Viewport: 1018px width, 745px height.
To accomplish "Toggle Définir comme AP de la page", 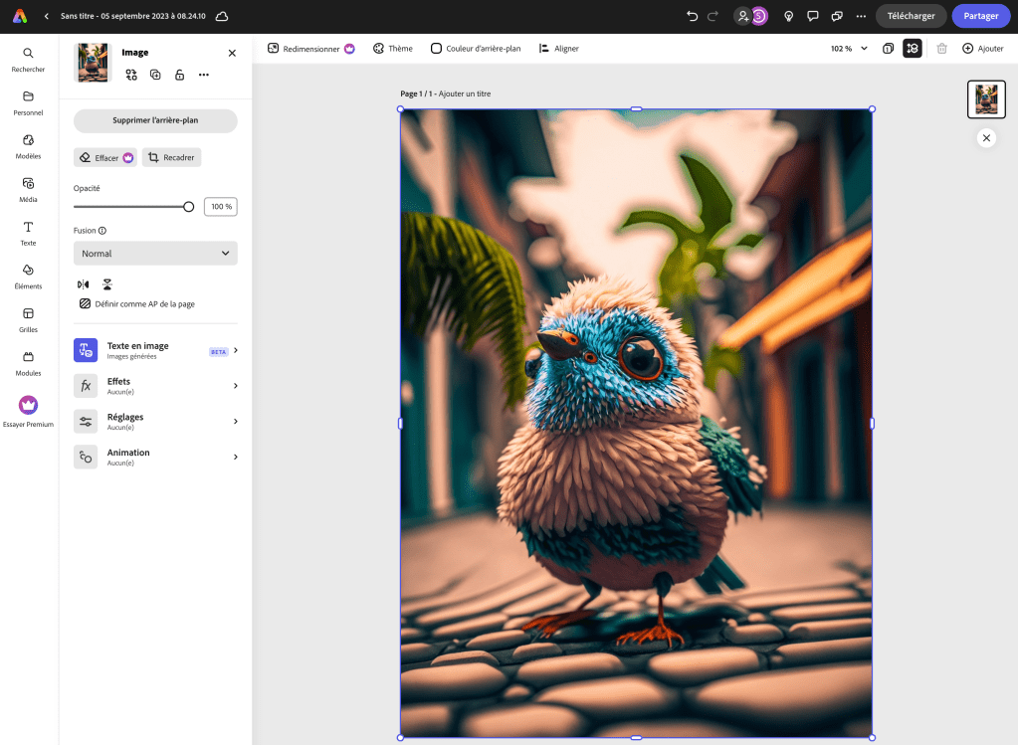I will click(x=137, y=304).
